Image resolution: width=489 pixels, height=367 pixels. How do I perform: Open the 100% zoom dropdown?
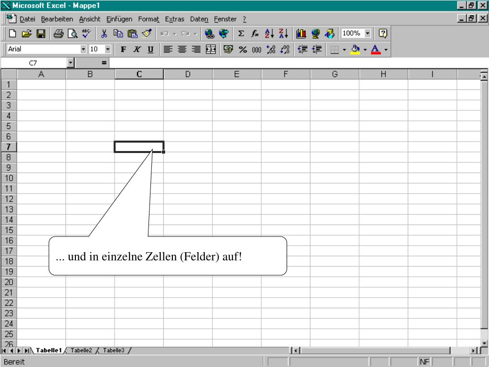[368, 33]
